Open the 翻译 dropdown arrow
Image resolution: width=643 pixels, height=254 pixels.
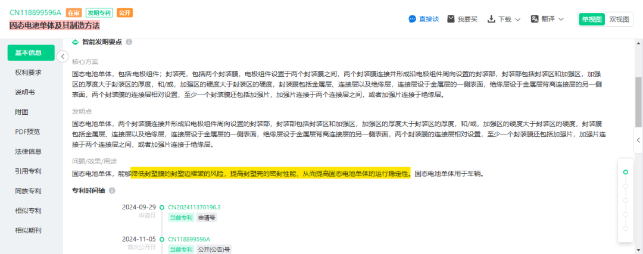tap(561, 19)
